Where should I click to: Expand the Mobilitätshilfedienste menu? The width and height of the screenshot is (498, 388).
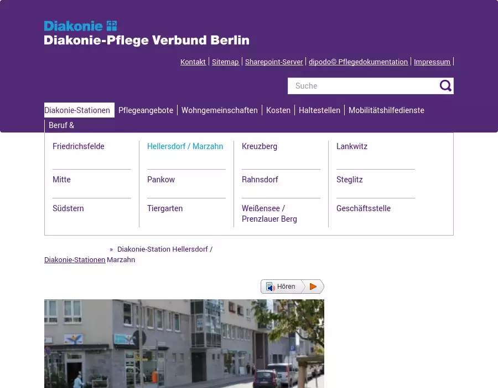click(386, 110)
